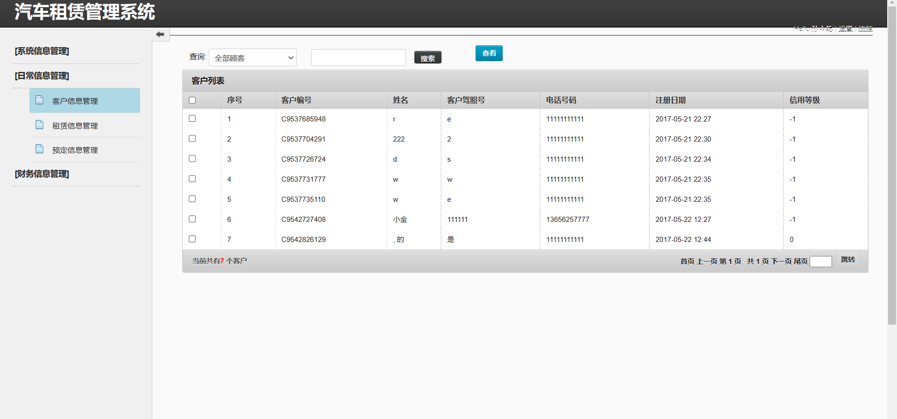
Task: Toggle the select-all checkbox in table header
Action: click(192, 100)
